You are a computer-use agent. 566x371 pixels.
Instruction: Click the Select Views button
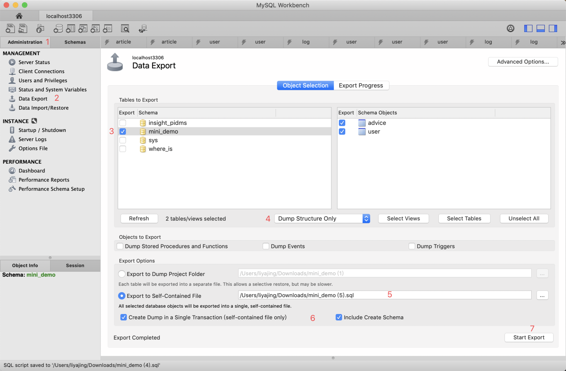(x=403, y=219)
